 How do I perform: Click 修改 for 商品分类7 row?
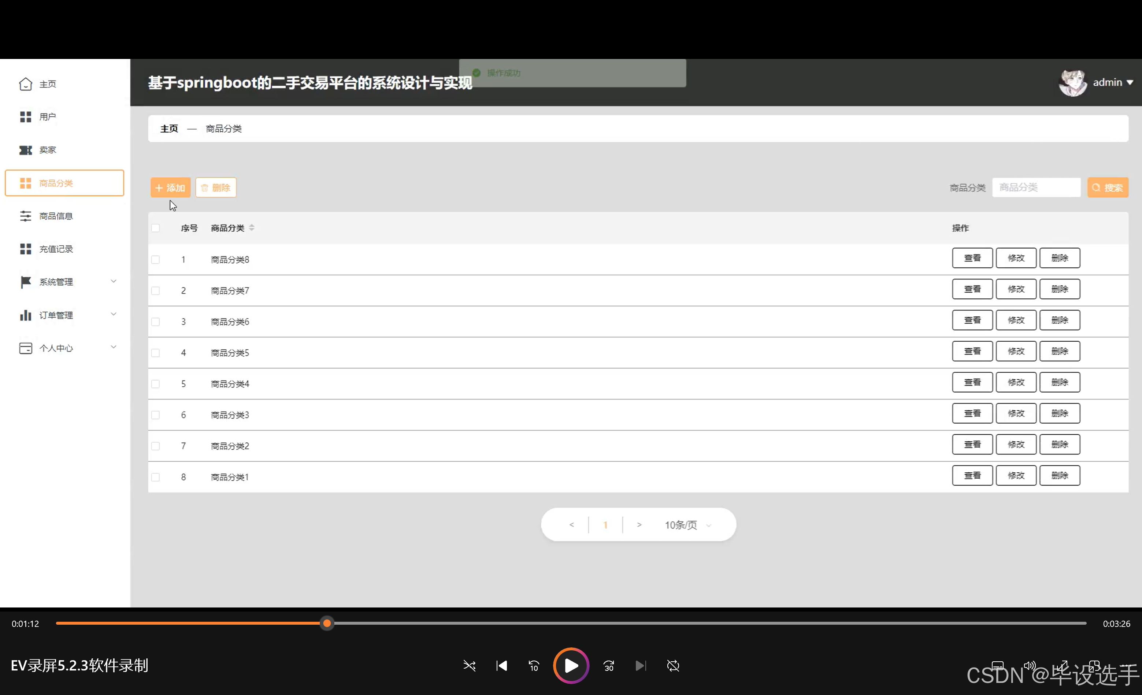click(x=1016, y=289)
